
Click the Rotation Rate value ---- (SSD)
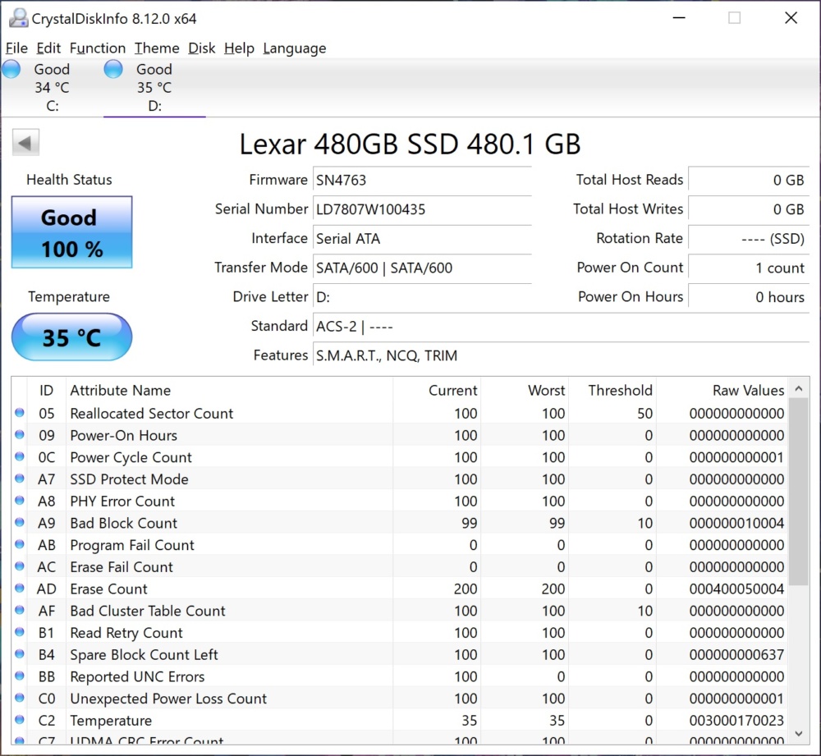click(x=749, y=239)
